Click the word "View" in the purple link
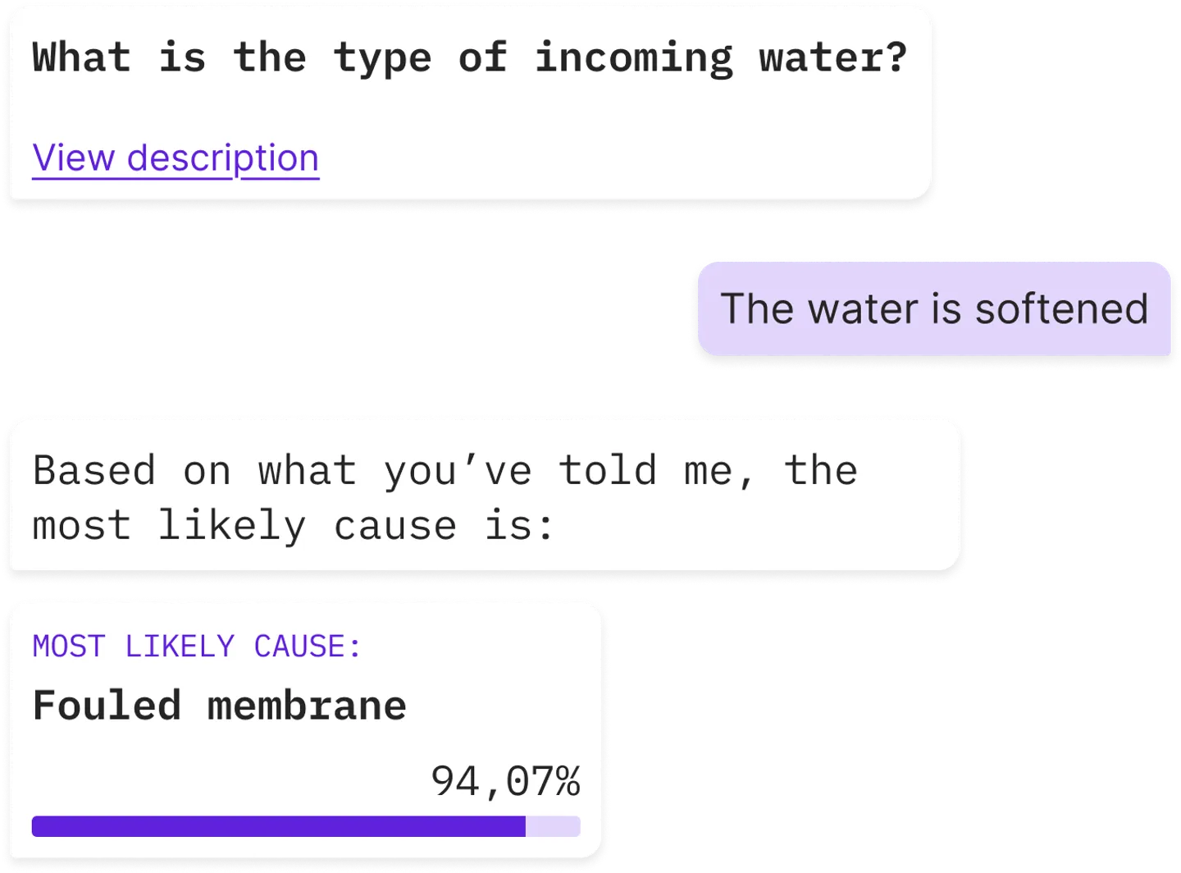The height and width of the screenshot is (873, 1181). tap(74, 158)
